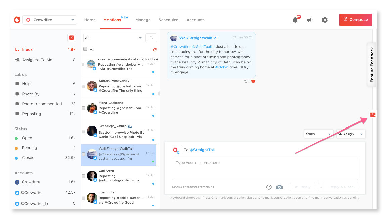Open the notifications bell
The image size is (387, 219).
pyautogui.click(x=295, y=20)
